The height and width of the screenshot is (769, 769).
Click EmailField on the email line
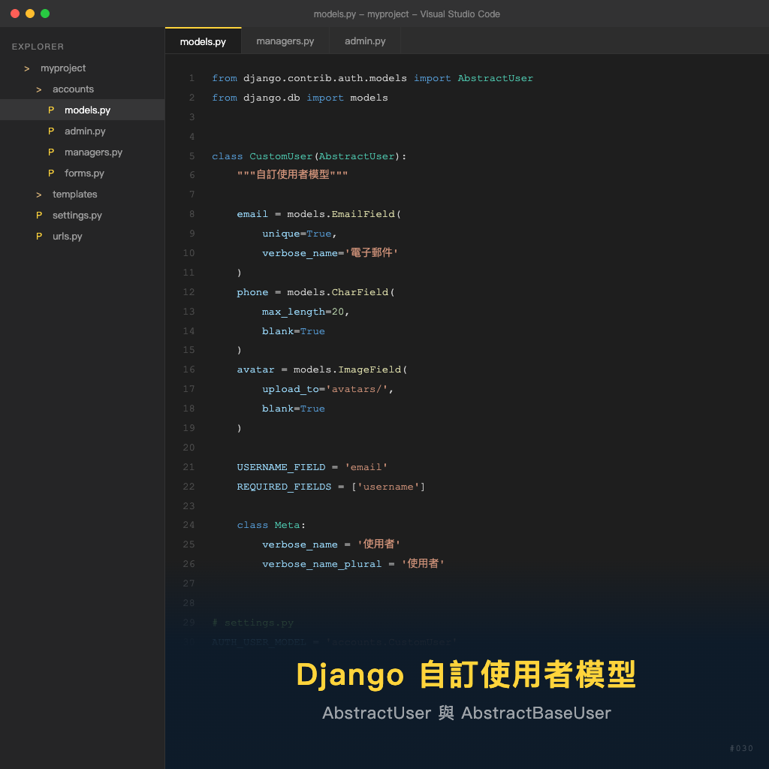[363, 214]
